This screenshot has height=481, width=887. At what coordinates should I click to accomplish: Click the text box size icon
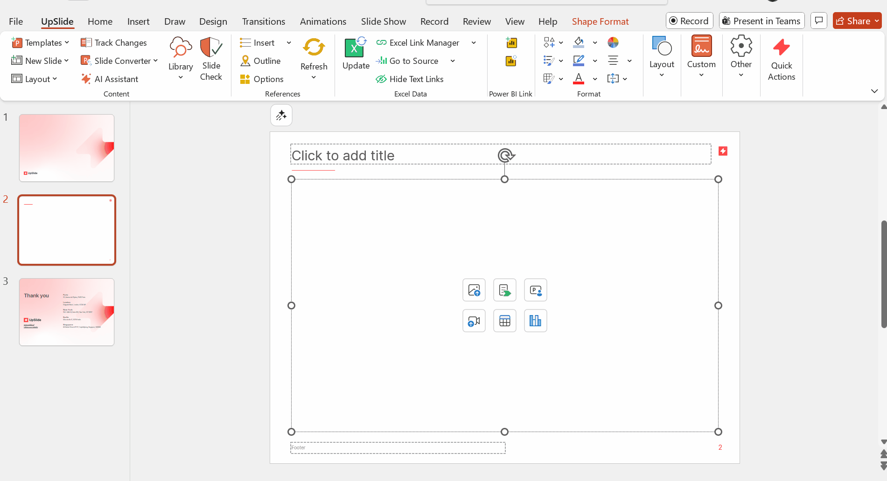(x=613, y=79)
